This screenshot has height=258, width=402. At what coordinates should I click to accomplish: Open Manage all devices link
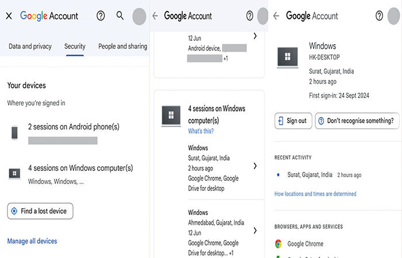[x=32, y=241]
